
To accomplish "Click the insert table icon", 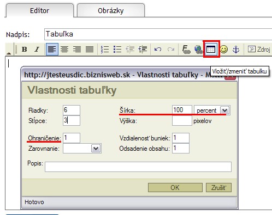I will coord(211,49).
